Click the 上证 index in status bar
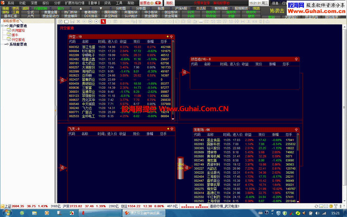 (x=8, y=206)
